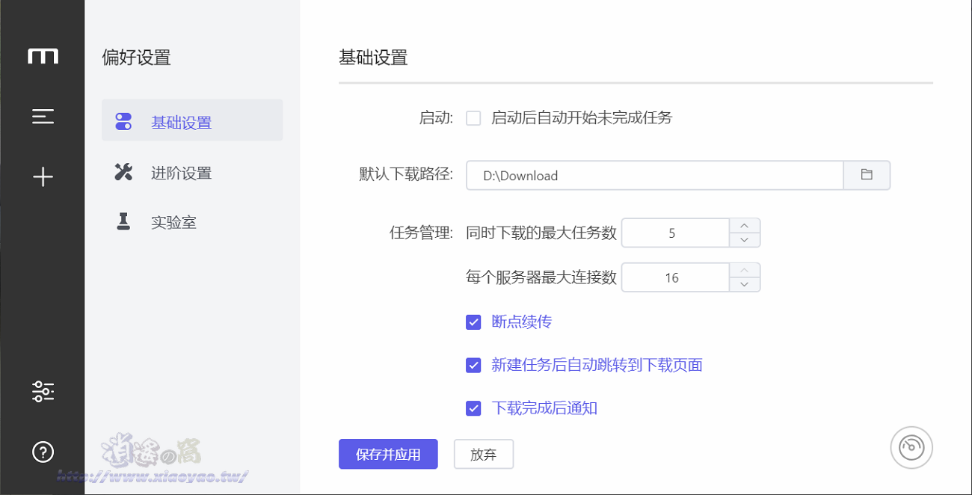Enable 启动后自动开始未完成任务
Image resolution: width=972 pixels, height=495 pixels.
[473, 118]
